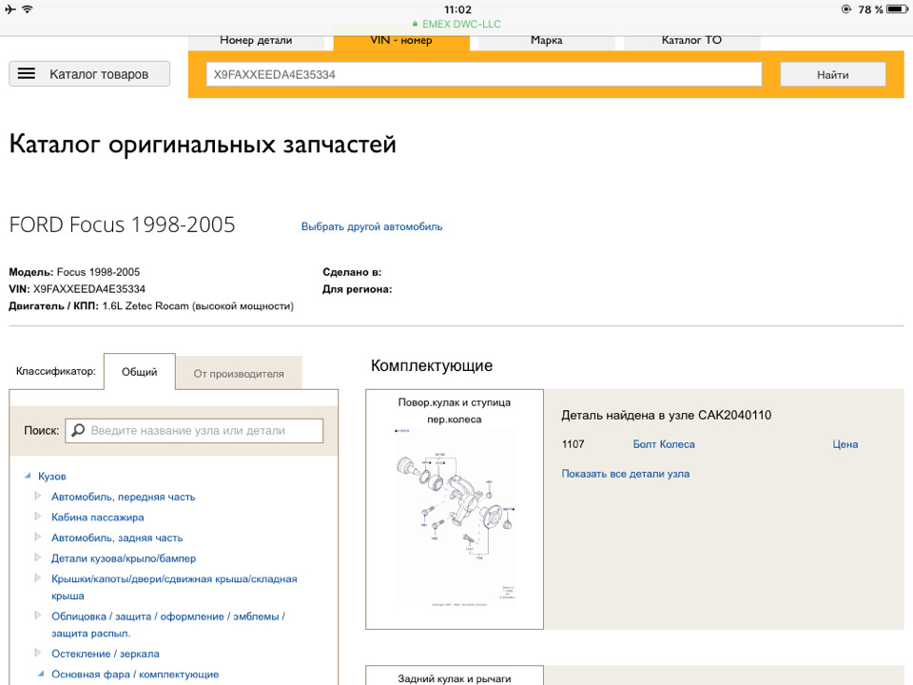The image size is (913, 685).
Task: Click the Каталог оригинальных запчастей page title
Action: pyautogui.click(x=203, y=144)
